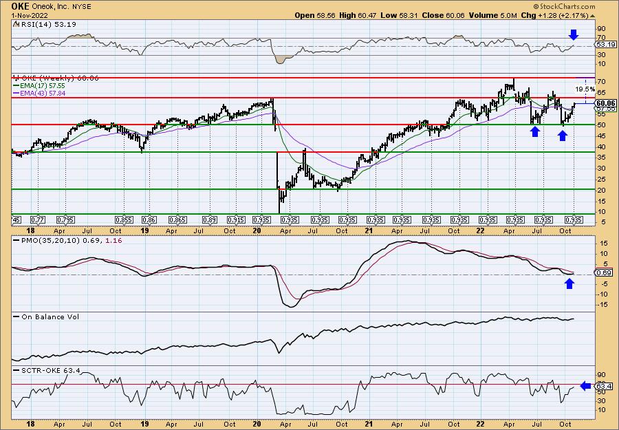Click the 0.77 dividend label
Image resolution: width=619 pixels, height=430 pixels.
tap(38, 220)
